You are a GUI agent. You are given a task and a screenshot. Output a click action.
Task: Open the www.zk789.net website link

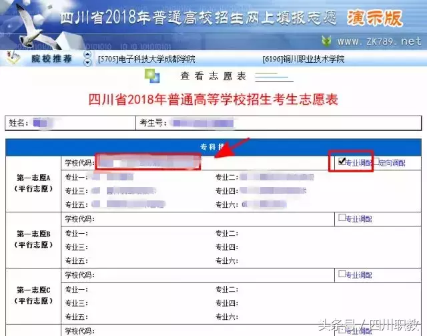[x=379, y=41]
